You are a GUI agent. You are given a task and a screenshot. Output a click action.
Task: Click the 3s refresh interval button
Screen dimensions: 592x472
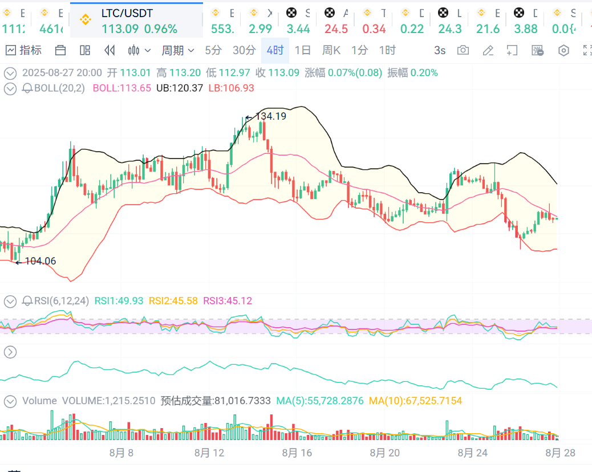[x=440, y=50]
